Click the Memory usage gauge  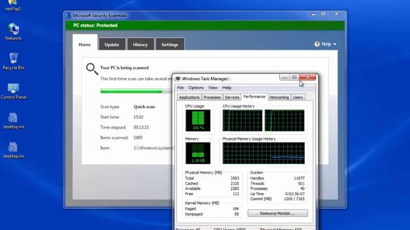pyautogui.click(x=198, y=153)
